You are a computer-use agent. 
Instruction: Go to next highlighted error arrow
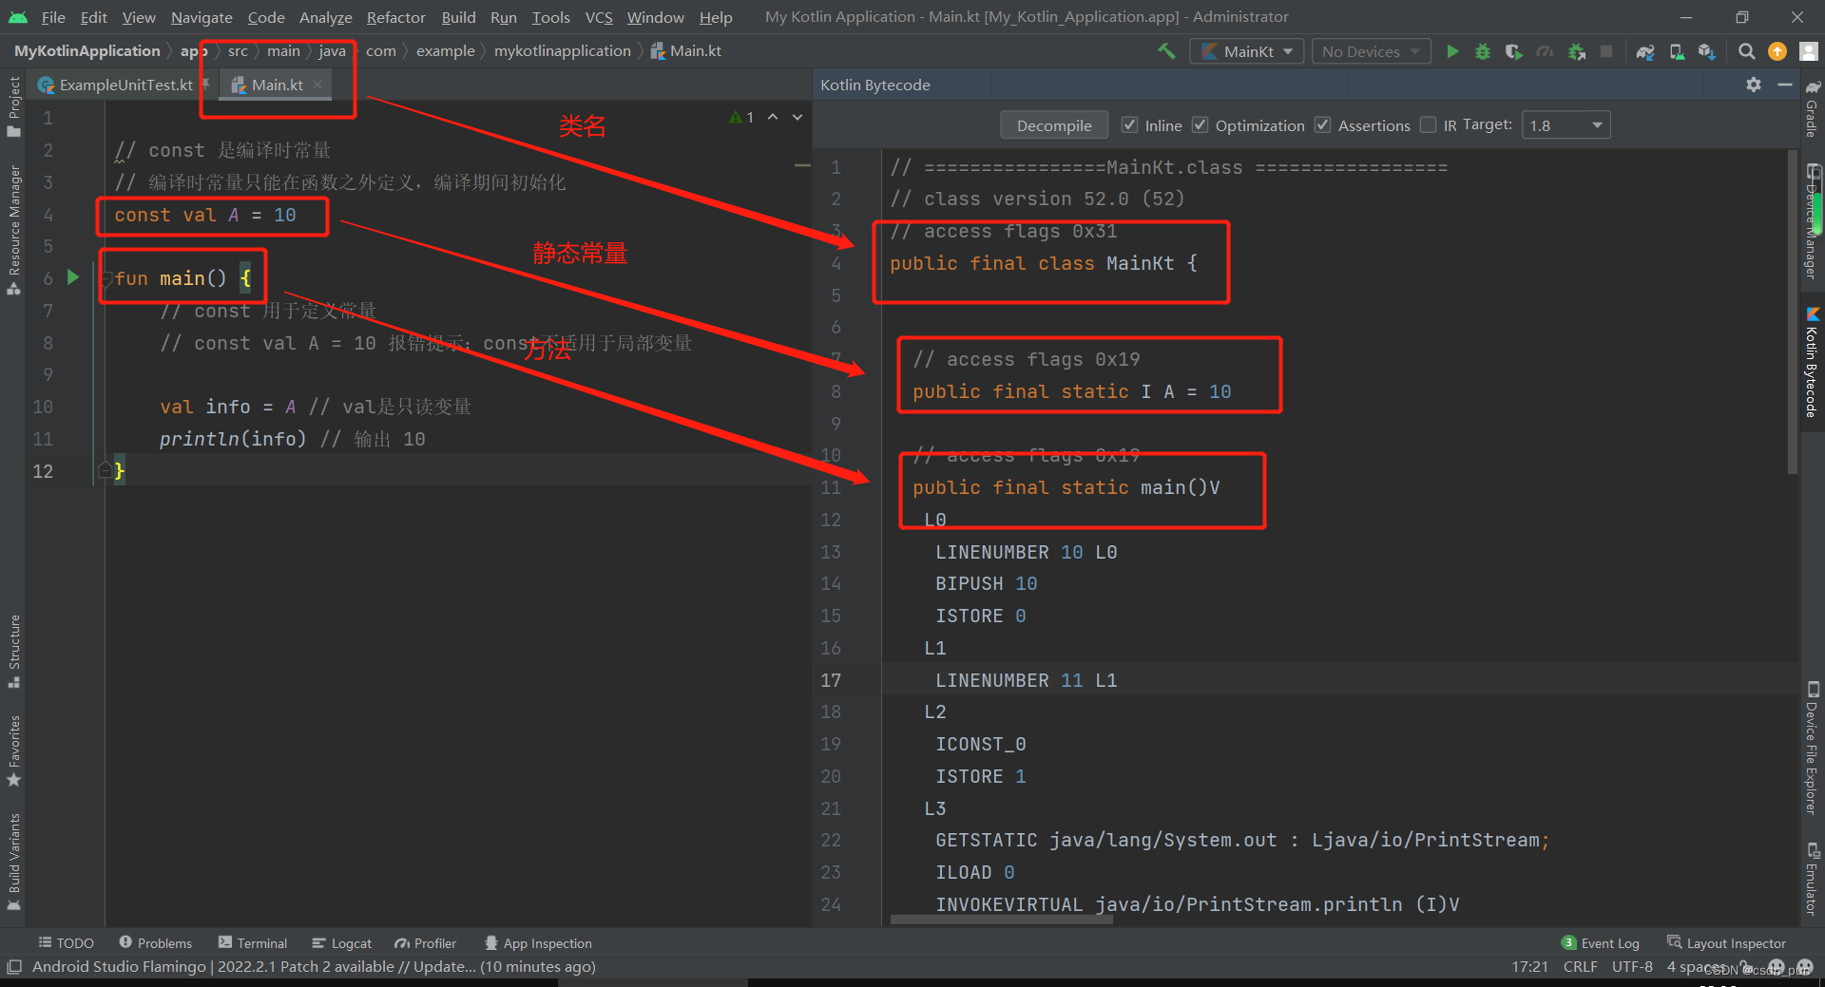point(797,117)
